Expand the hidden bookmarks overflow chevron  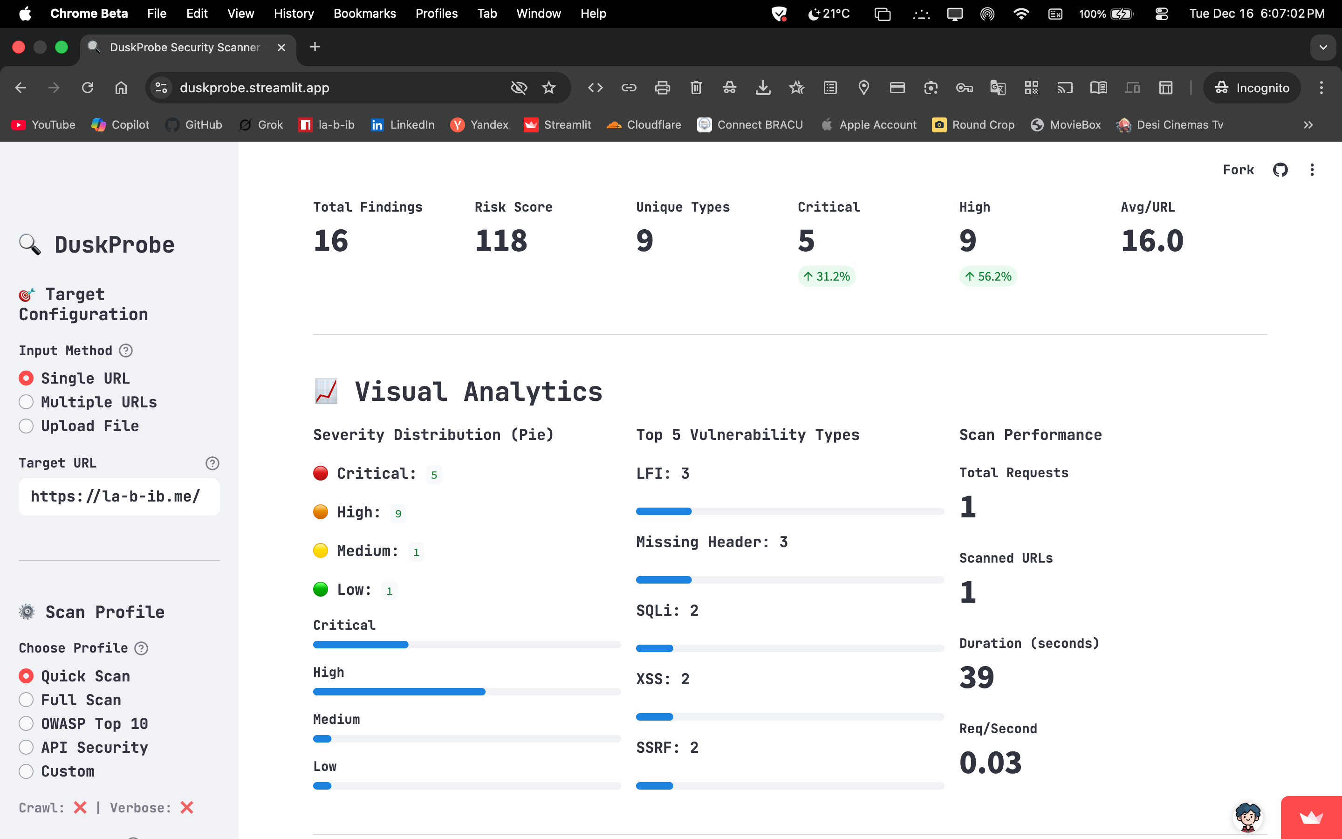[x=1308, y=125]
